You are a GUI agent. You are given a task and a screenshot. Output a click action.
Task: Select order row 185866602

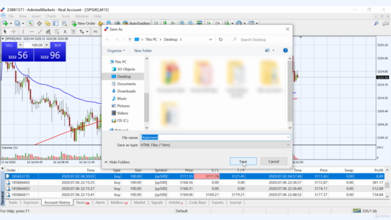[194, 183]
